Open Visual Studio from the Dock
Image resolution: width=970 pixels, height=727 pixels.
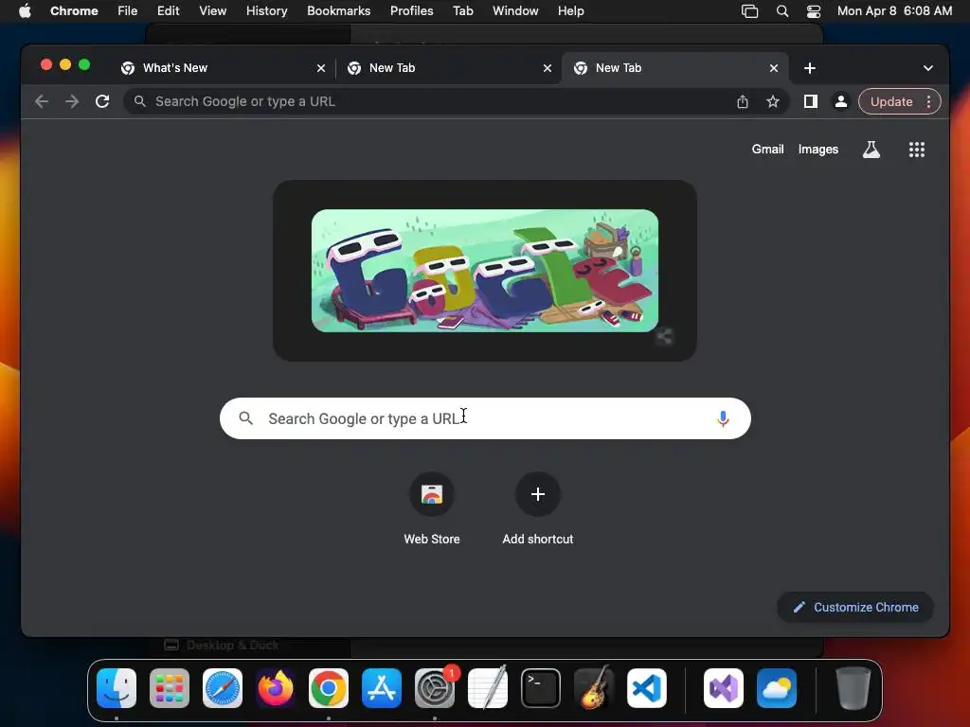pos(724,688)
